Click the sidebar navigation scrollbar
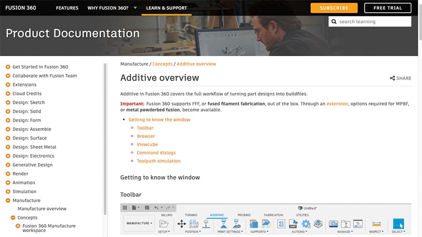 click(x=105, y=139)
